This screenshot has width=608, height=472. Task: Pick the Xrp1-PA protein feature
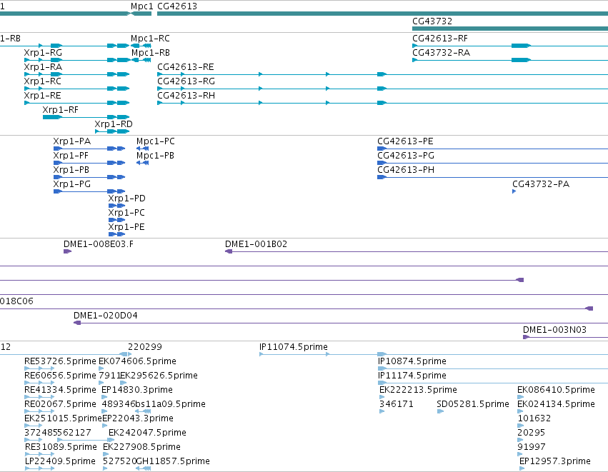coord(72,141)
